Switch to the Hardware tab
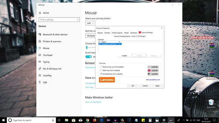 click(x=134, y=33)
